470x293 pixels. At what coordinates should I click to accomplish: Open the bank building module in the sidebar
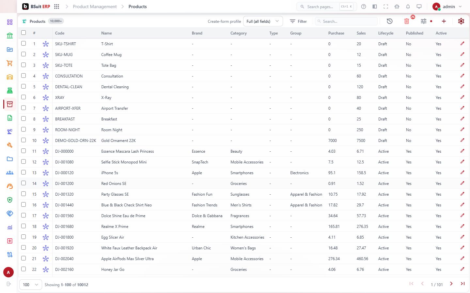coord(10,36)
